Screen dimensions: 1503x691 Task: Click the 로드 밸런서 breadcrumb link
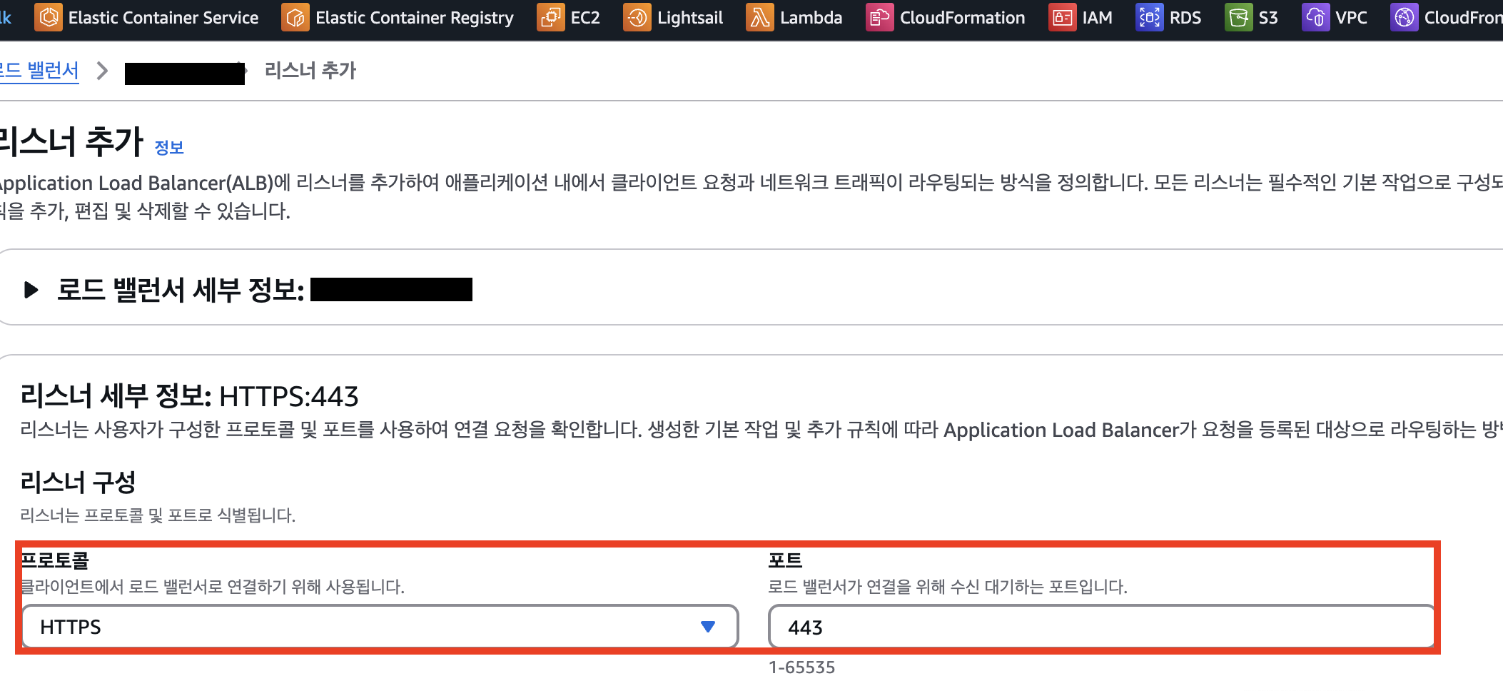(39, 71)
